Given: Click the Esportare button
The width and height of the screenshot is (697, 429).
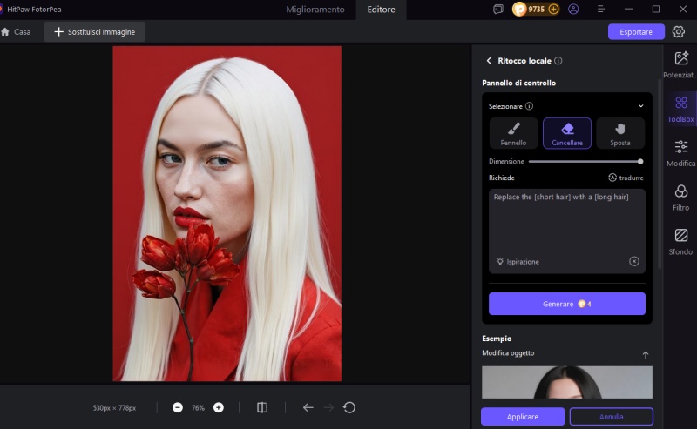Looking at the screenshot, I should click(636, 31).
